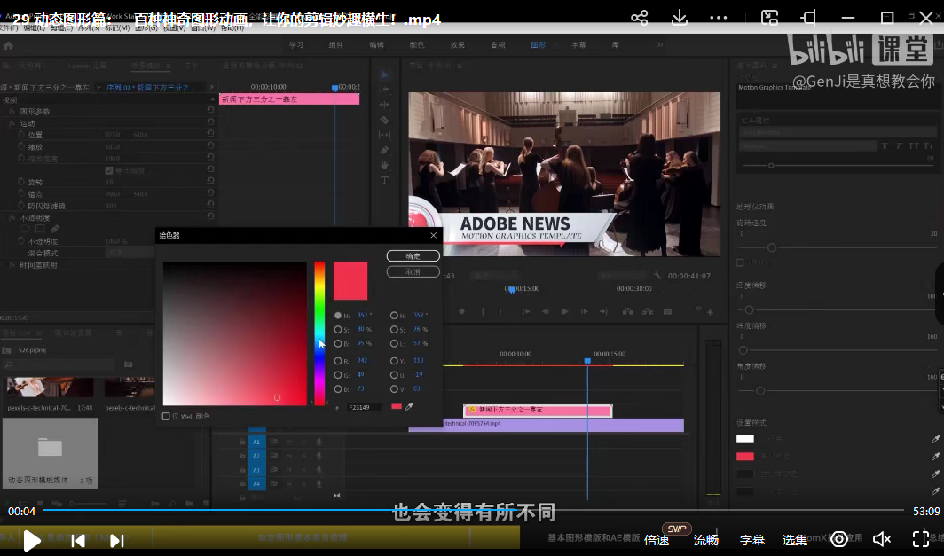The height and width of the screenshot is (556, 944).
Task: Click the picture-in-picture icon in header
Action: click(x=769, y=18)
